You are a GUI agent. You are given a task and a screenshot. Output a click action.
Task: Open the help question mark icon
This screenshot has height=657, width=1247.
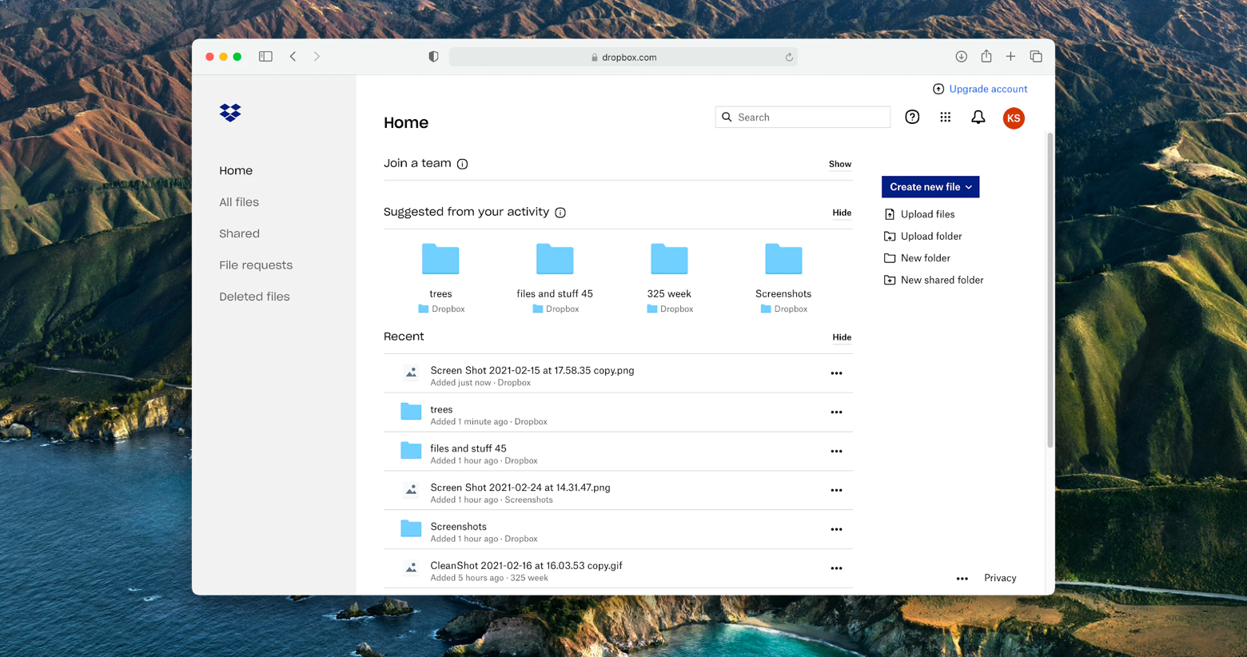[912, 117]
